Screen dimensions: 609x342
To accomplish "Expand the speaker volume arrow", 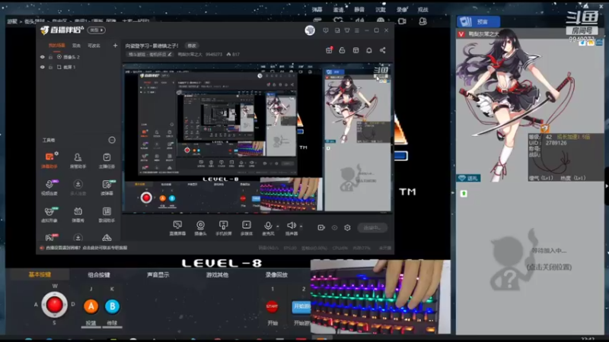I will [x=301, y=226].
